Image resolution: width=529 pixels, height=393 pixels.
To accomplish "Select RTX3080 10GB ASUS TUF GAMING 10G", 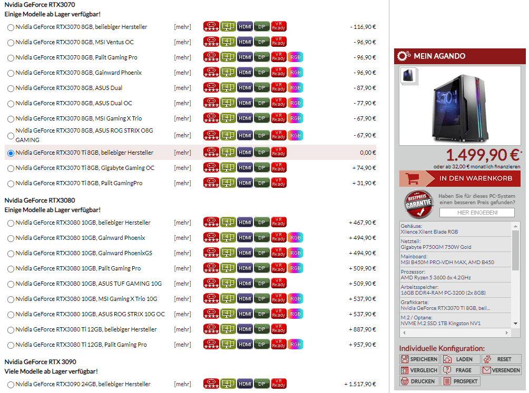I will tap(11, 284).
